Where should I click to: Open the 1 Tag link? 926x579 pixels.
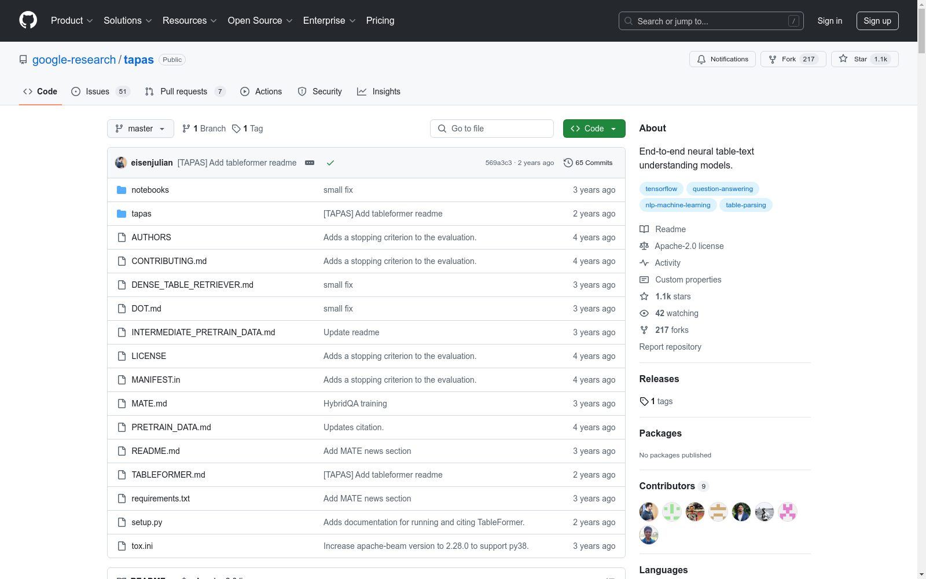coord(248,129)
